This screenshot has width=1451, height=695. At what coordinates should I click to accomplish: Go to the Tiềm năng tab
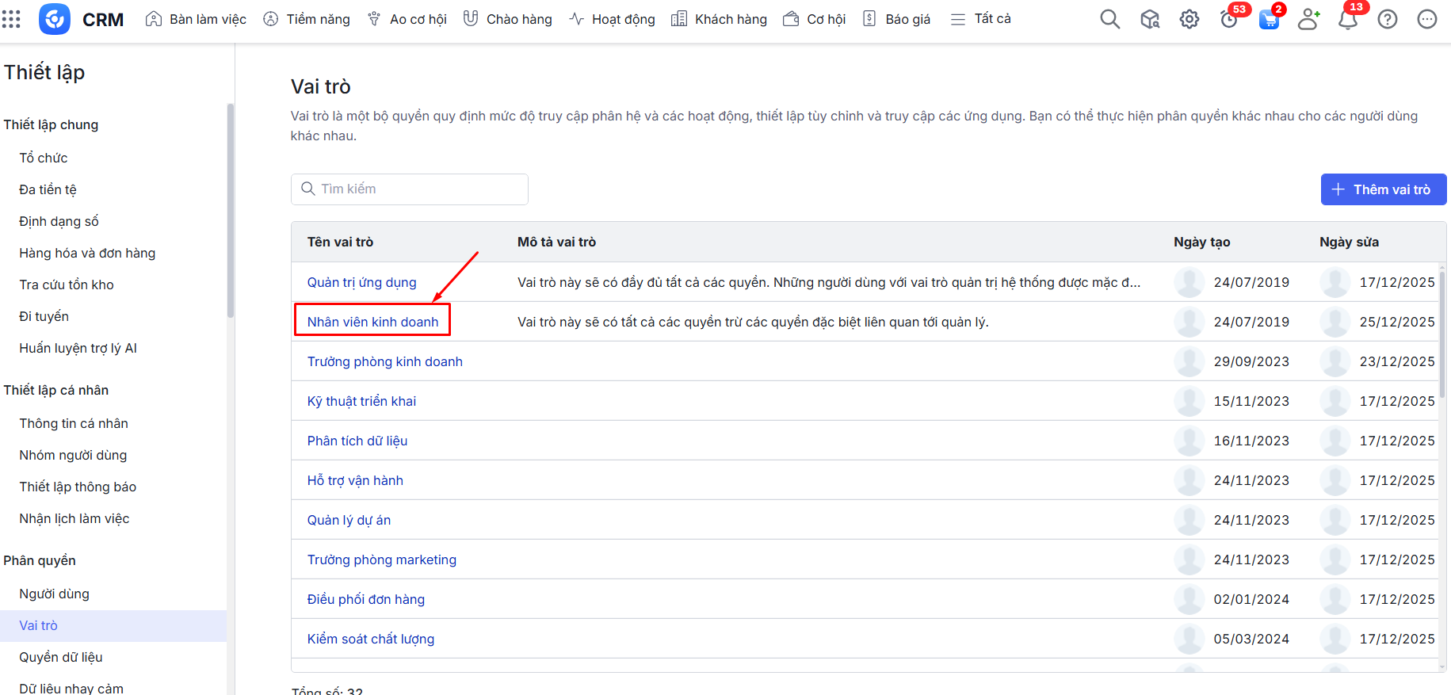point(307,19)
